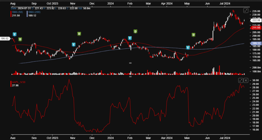The image size is (262, 140).
Task: Open the dividend D marker in mid-November
Action: [x=79, y=34]
